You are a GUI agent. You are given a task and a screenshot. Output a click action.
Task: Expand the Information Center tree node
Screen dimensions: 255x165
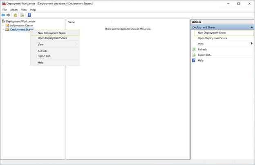(x=3, y=26)
